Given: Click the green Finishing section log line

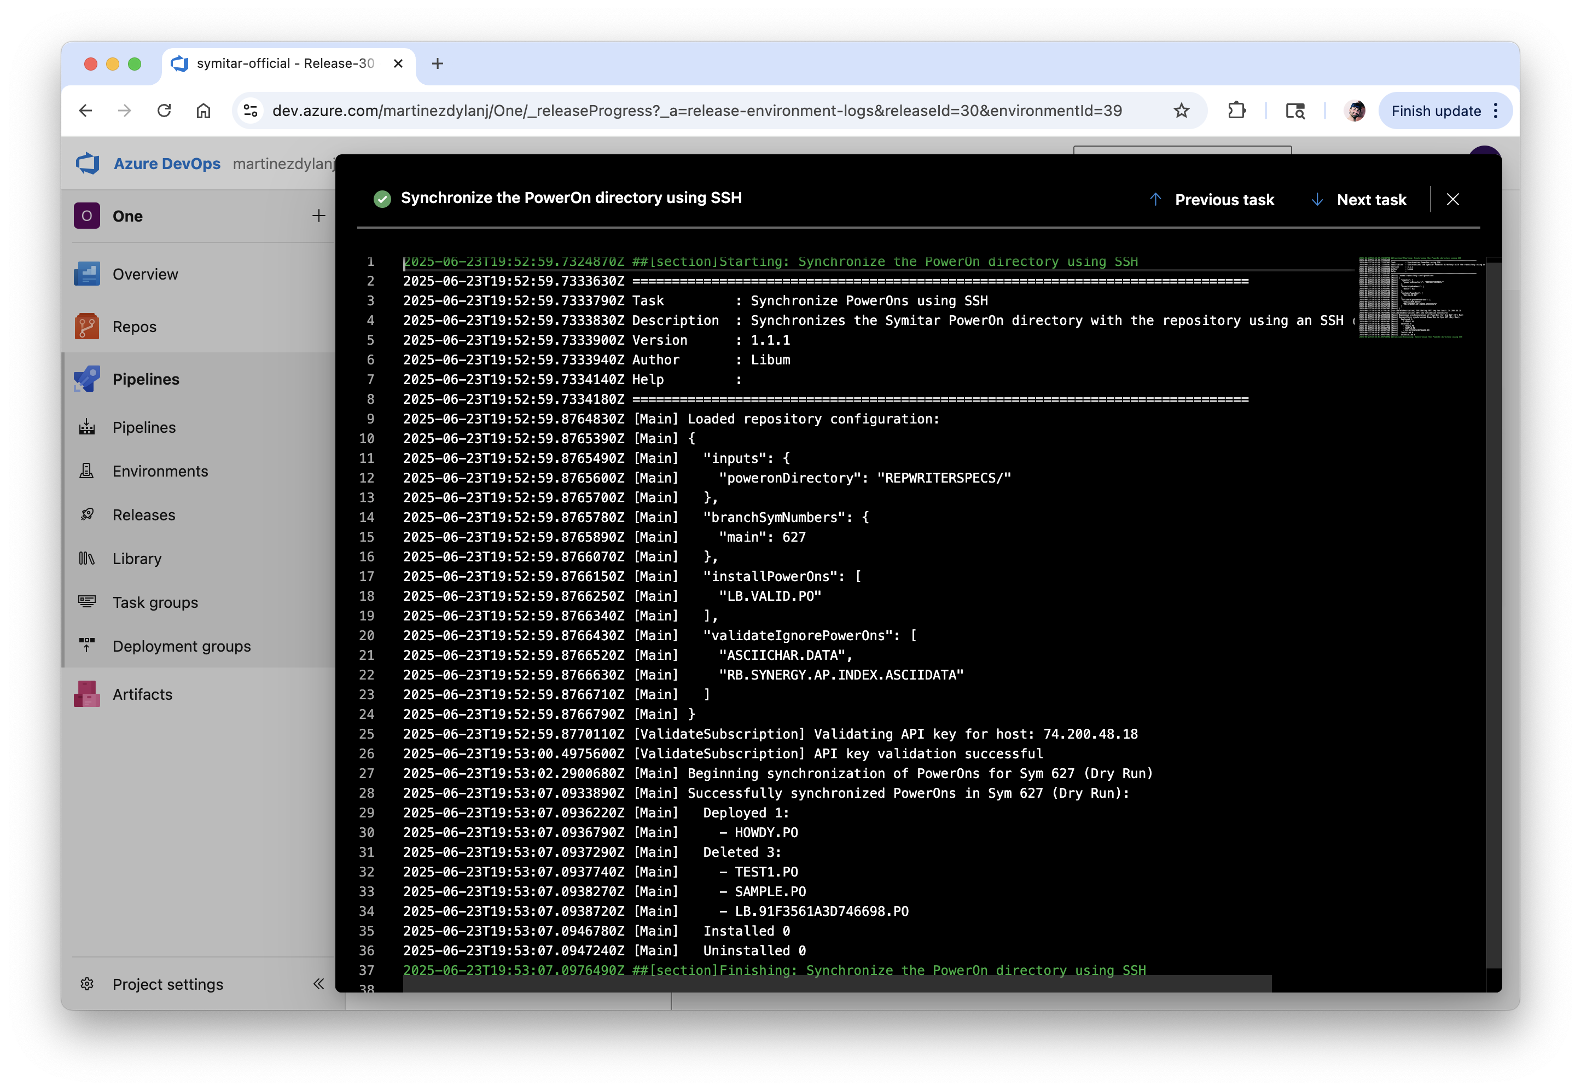Looking at the screenshot, I should (775, 970).
